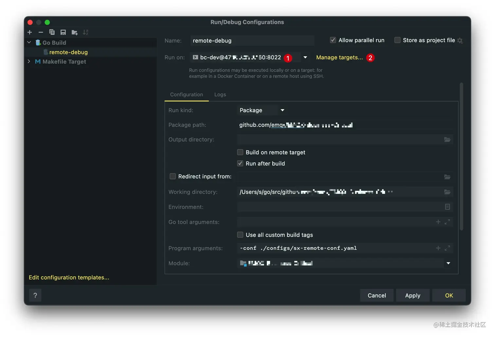Enable Redirect input from
Image resolution: width=495 pixels, height=337 pixels.
coord(173,177)
